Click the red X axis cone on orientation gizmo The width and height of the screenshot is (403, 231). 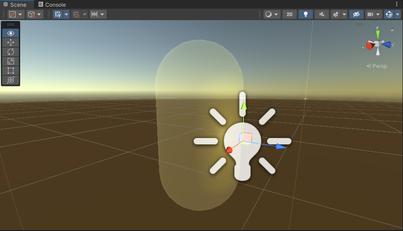tap(370, 46)
